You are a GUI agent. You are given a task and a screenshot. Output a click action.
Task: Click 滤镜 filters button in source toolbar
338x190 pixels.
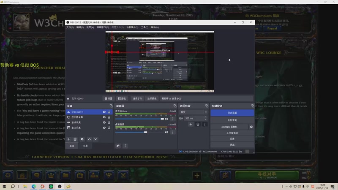[122, 98]
